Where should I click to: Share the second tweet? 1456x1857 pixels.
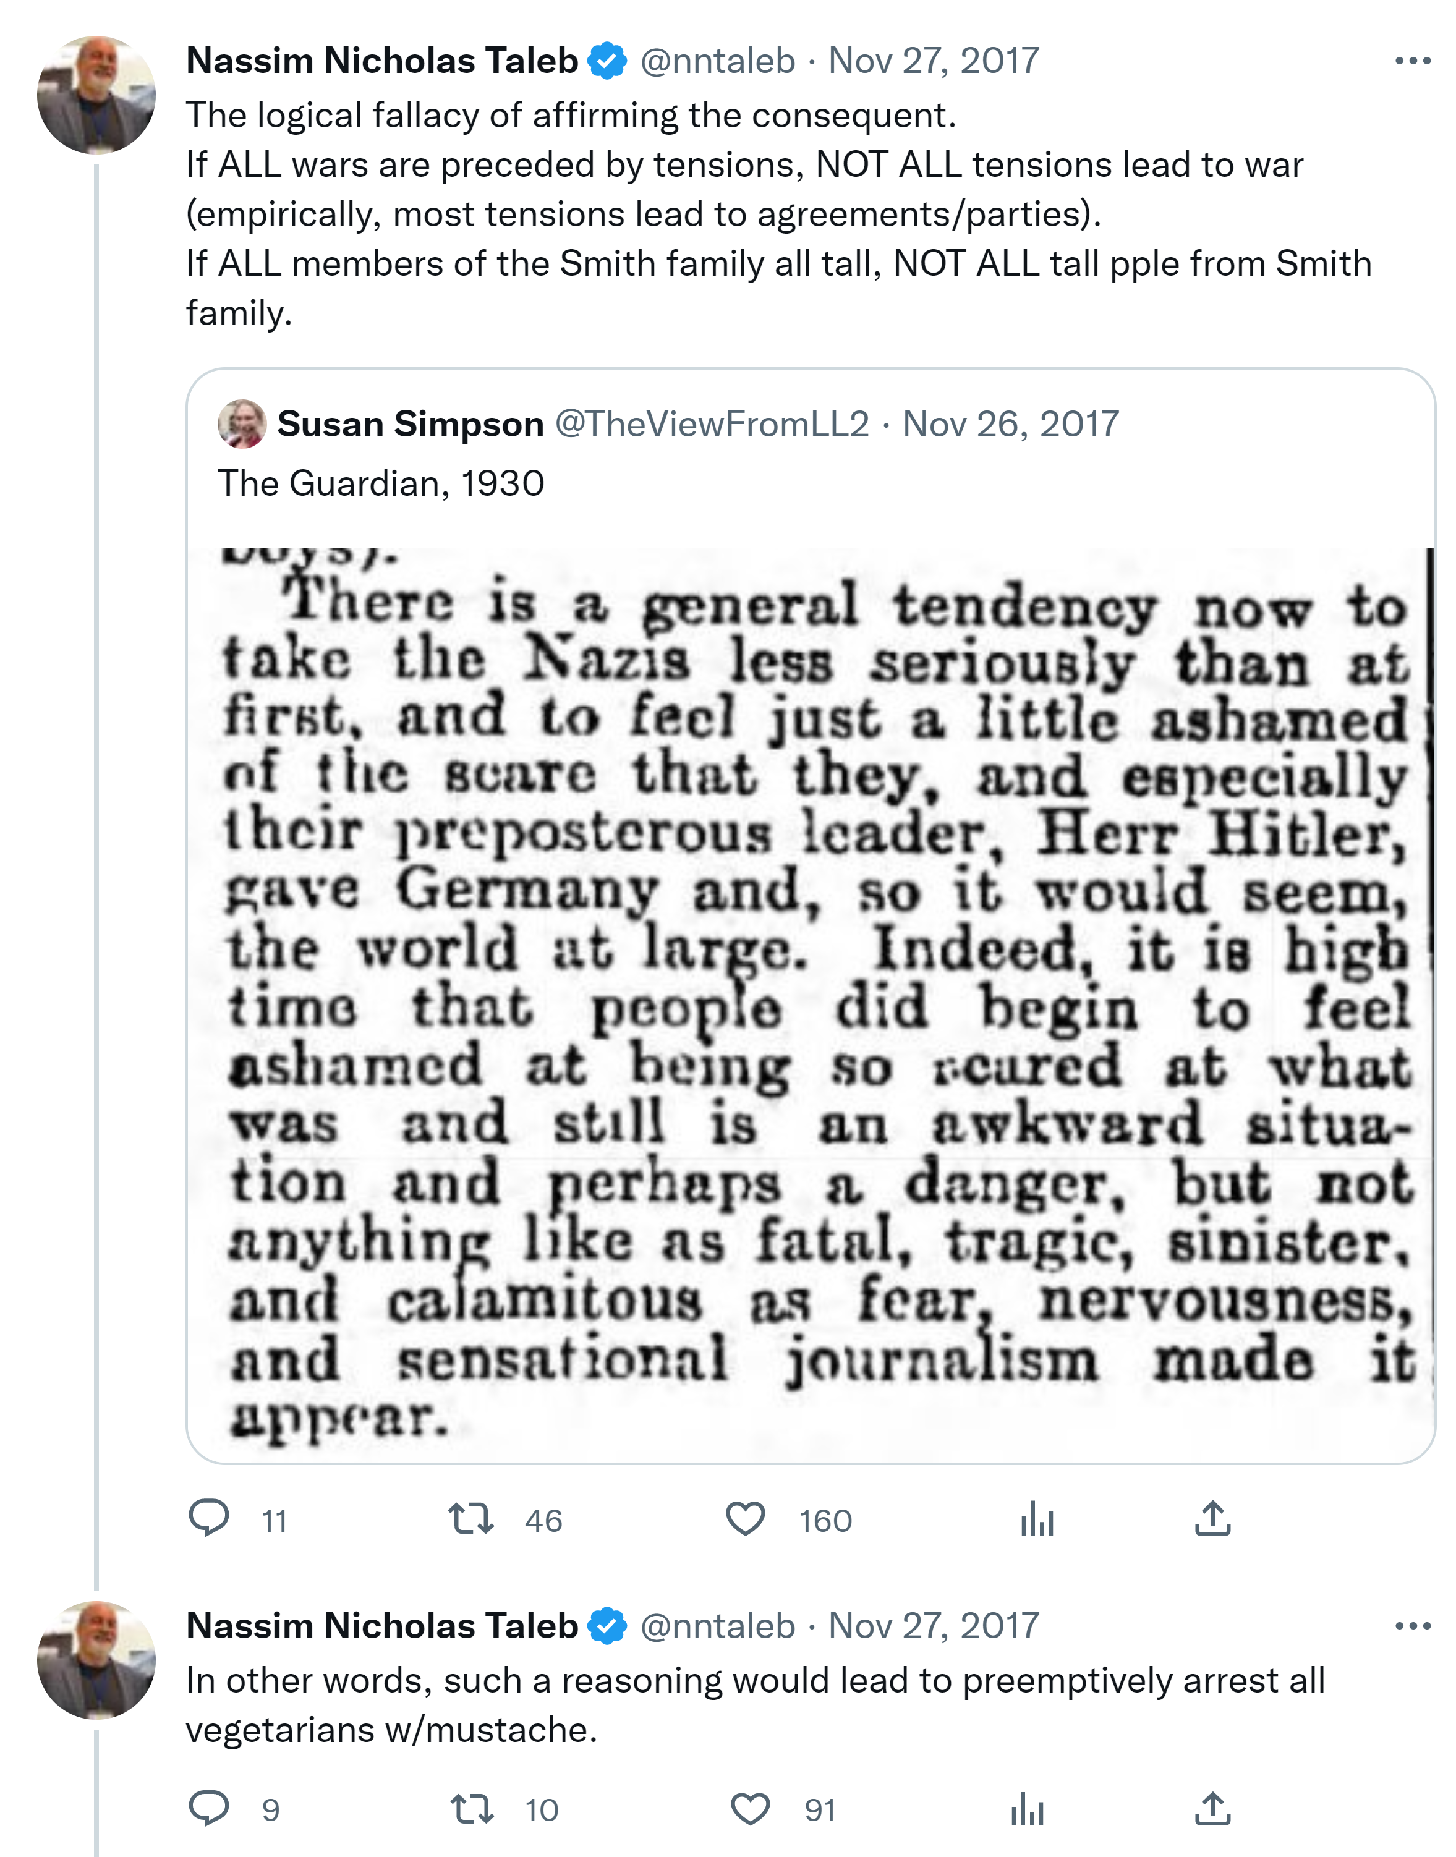1212,1808
